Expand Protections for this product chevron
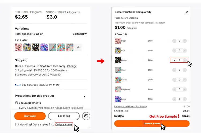201x137 pixels. (x=85, y=96)
